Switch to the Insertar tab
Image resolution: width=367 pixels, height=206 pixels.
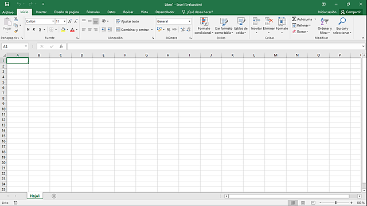pyautogui.click(x=41, y=12)
